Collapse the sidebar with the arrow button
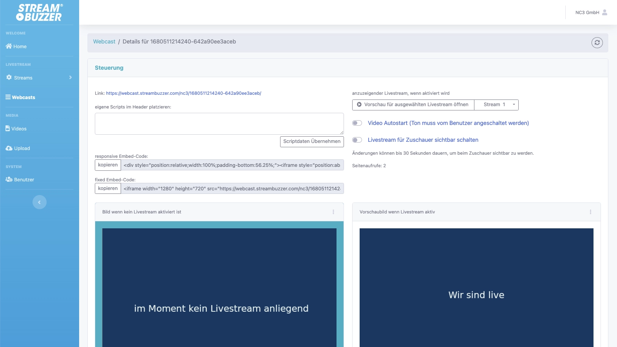This screenshot has width=617, height=347. tap(39, 202)
